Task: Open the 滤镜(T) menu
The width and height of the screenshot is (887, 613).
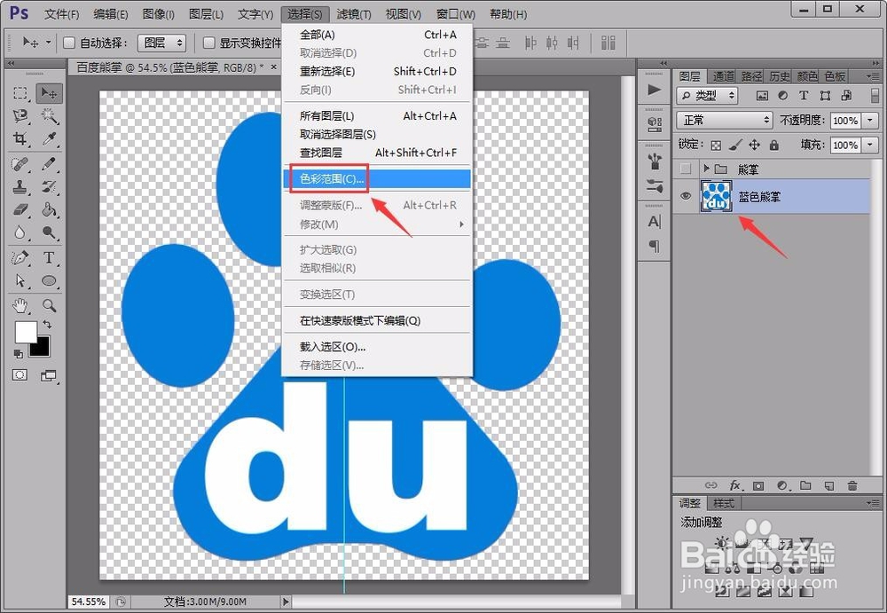Action: click(354, 14)
